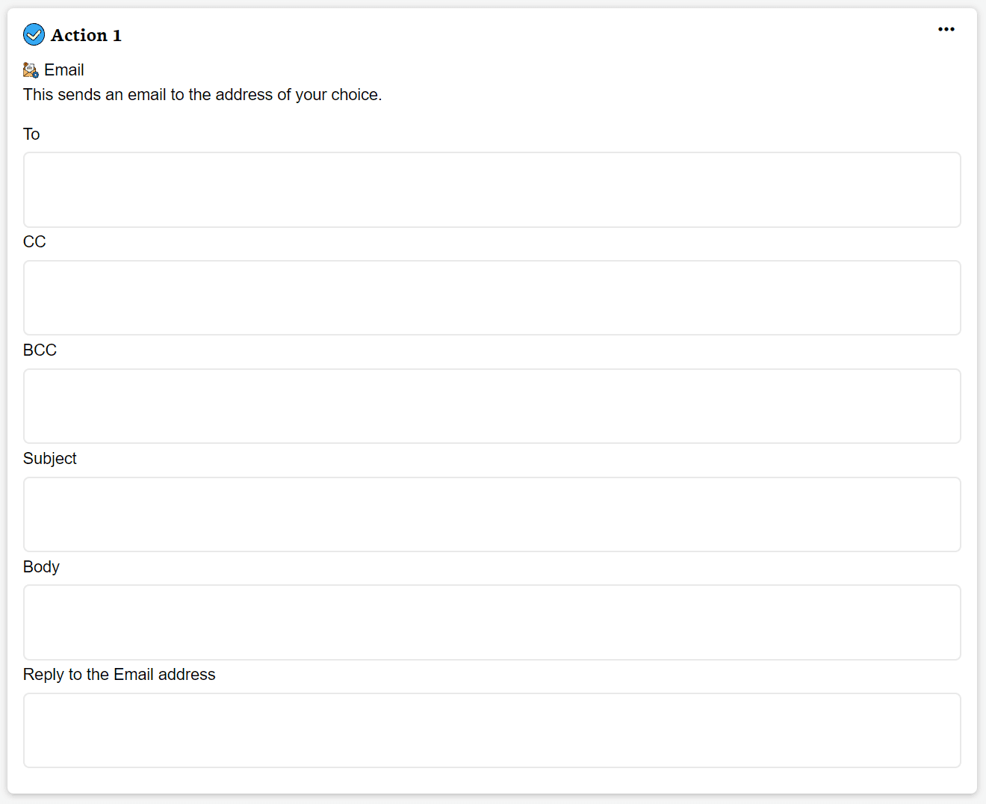Click the blue checkmark icon beside Action 1
Viewport: 986px width, 804px height.
(x=34, y=34)
